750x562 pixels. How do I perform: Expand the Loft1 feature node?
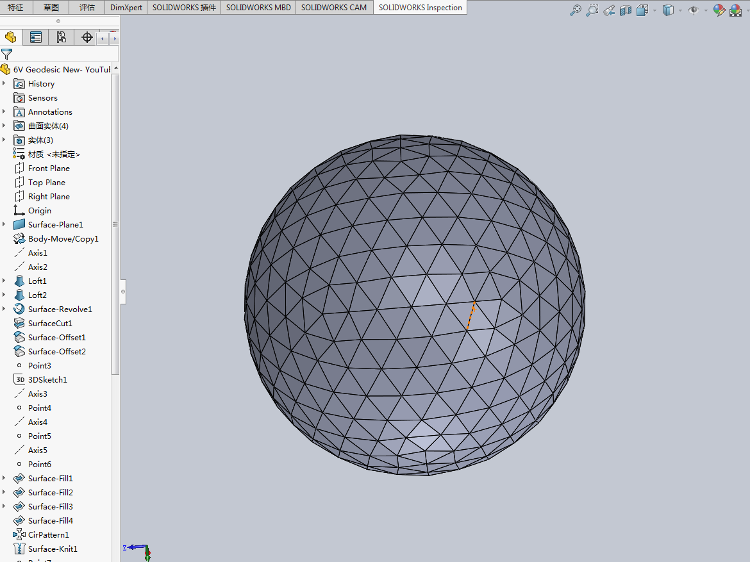pos(4,281)
